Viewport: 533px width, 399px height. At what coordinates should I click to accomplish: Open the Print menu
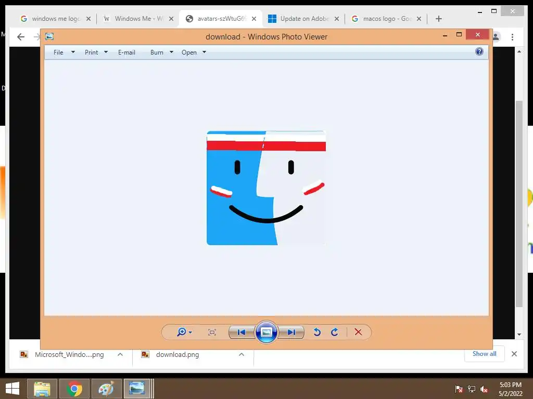92,52
